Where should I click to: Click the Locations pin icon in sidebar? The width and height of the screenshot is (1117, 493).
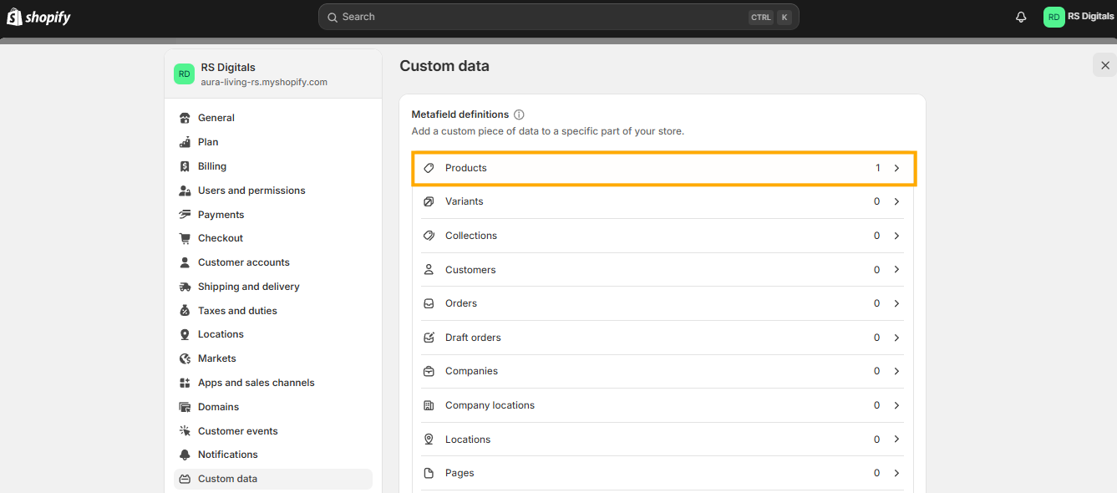tap(185, 334)
